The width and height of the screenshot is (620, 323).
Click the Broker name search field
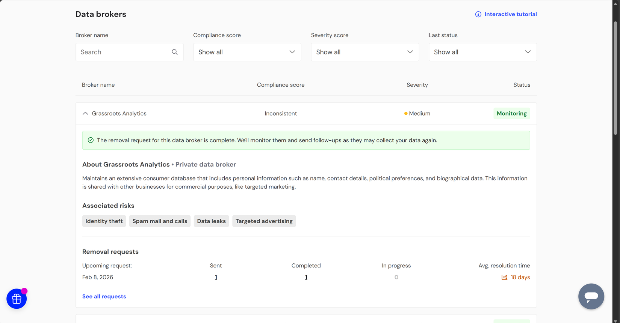pos(124,52)
